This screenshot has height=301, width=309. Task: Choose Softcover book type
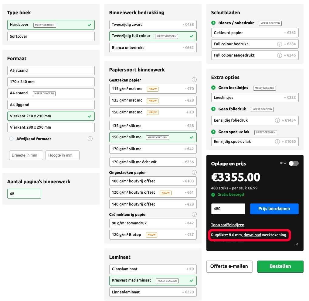[51, 36]
